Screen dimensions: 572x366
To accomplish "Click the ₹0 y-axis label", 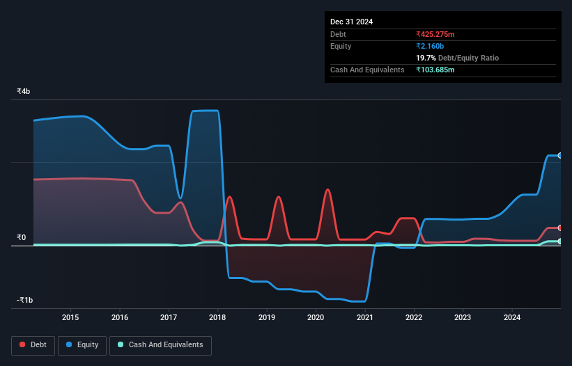I will [x=21, y=237].
